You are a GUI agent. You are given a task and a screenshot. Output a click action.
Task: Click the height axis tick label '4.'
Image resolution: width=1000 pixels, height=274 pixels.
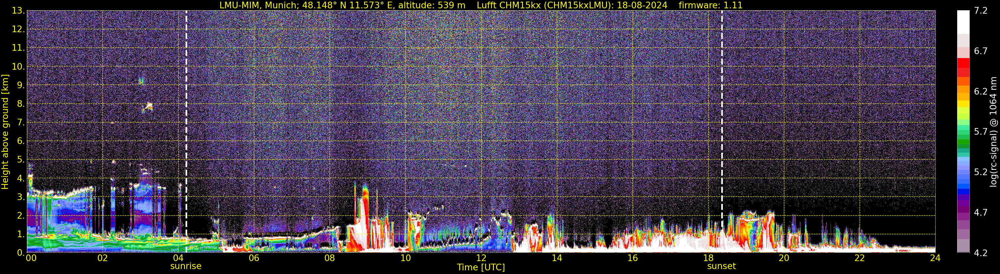tap(21, 178)
